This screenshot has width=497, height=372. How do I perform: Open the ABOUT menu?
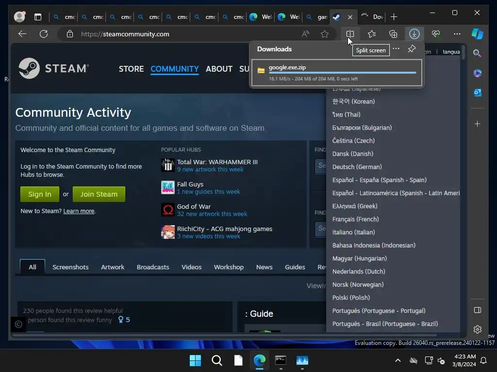click(219, 69)
